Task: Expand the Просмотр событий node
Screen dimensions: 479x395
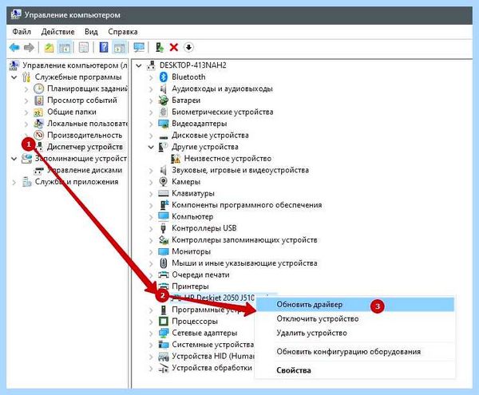Action: click(26, 101)
